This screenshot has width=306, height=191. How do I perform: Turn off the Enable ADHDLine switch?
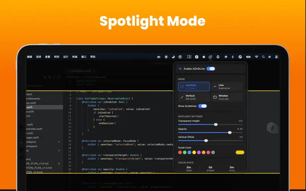tap(211, 69)
